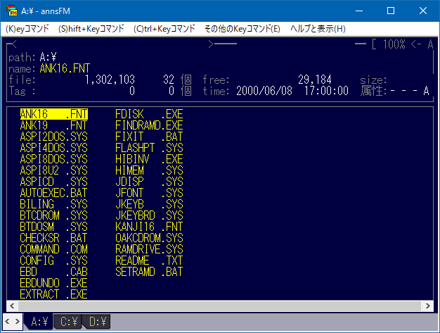
Task: Select file ANK19 .FNT
Action: (54, 125)
